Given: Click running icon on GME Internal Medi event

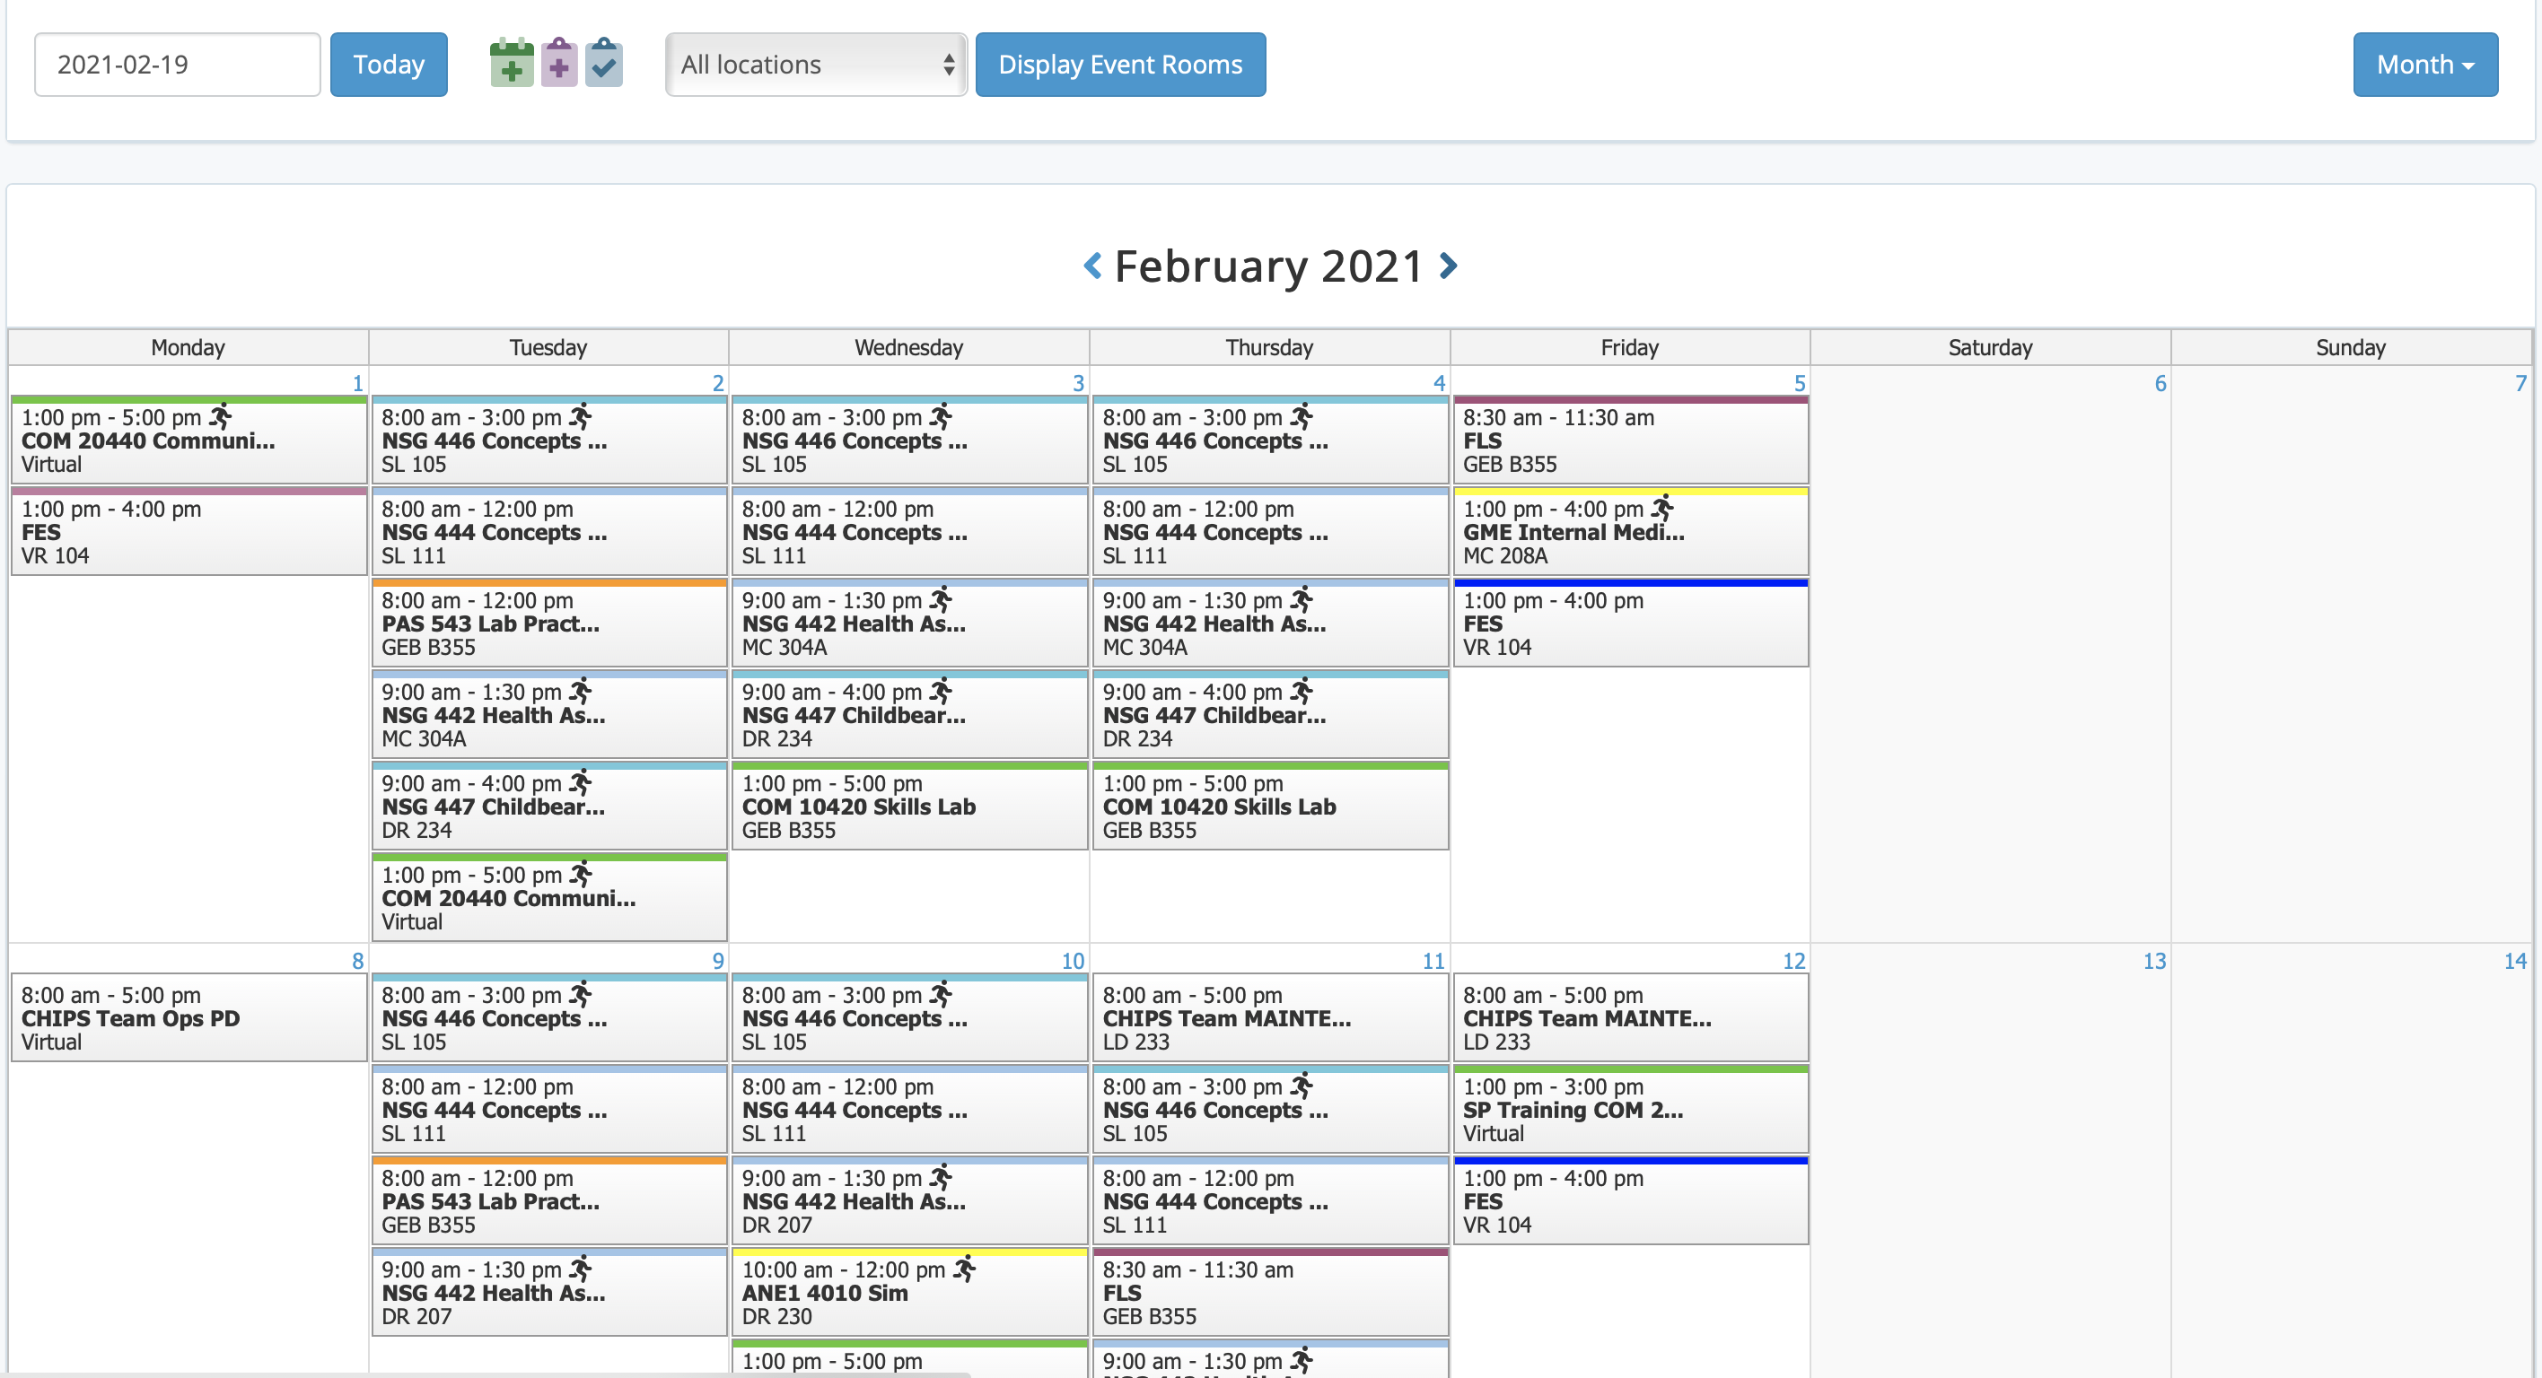Looking at the screenshot, I should 1662,508.
